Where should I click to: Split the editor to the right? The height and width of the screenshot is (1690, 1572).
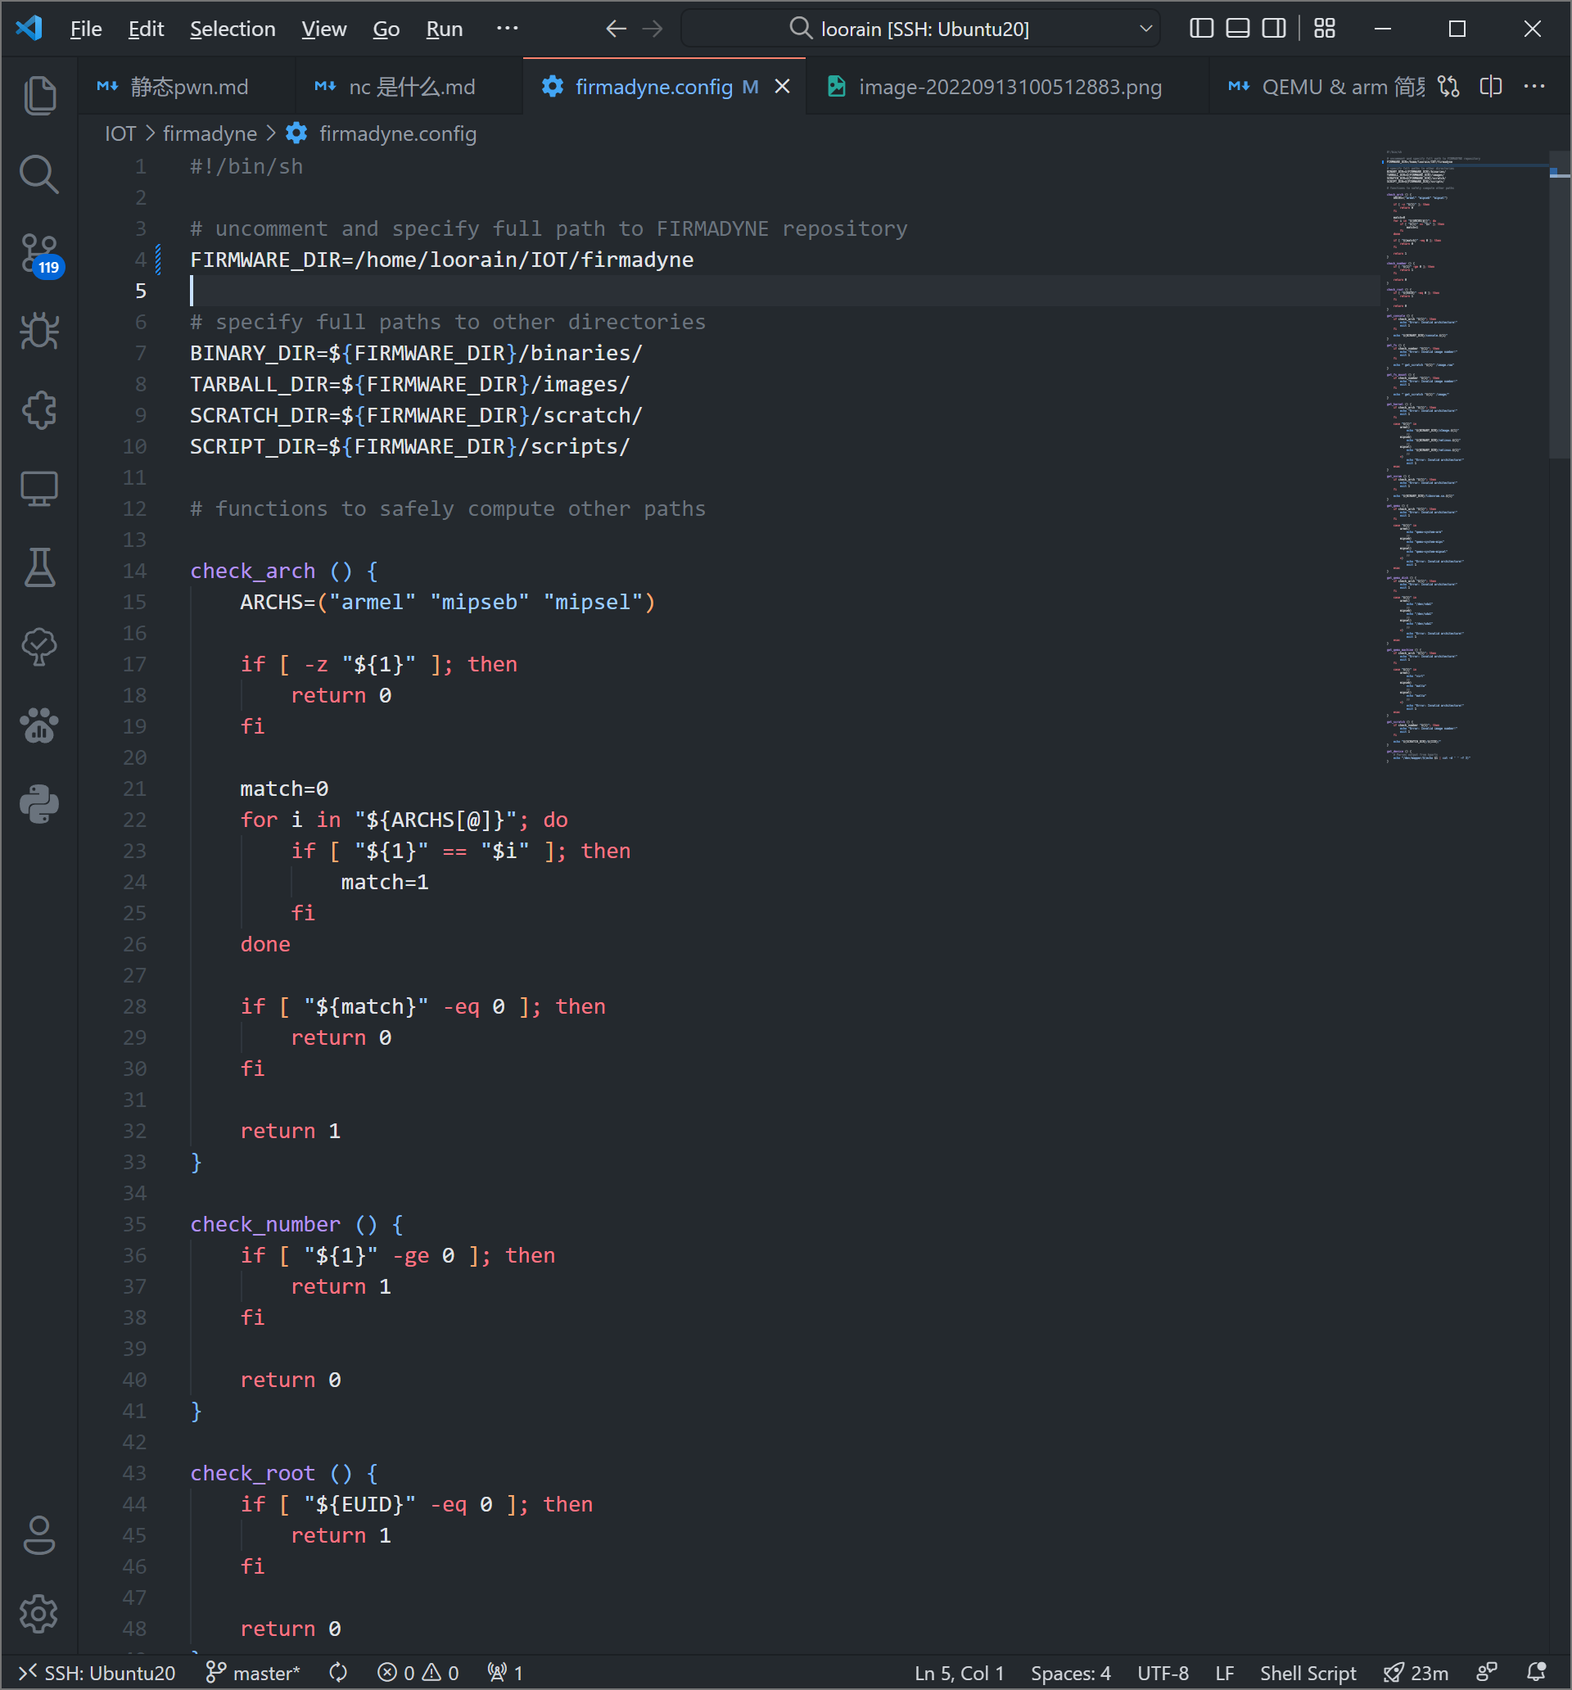1491,87
